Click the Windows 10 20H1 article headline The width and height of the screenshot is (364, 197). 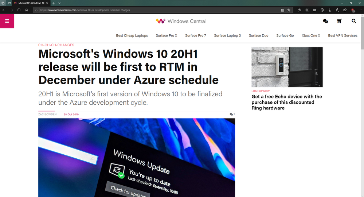[128, 67]
